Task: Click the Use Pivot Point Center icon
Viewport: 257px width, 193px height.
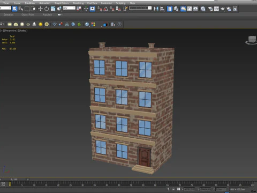Action: click(79, 9)
